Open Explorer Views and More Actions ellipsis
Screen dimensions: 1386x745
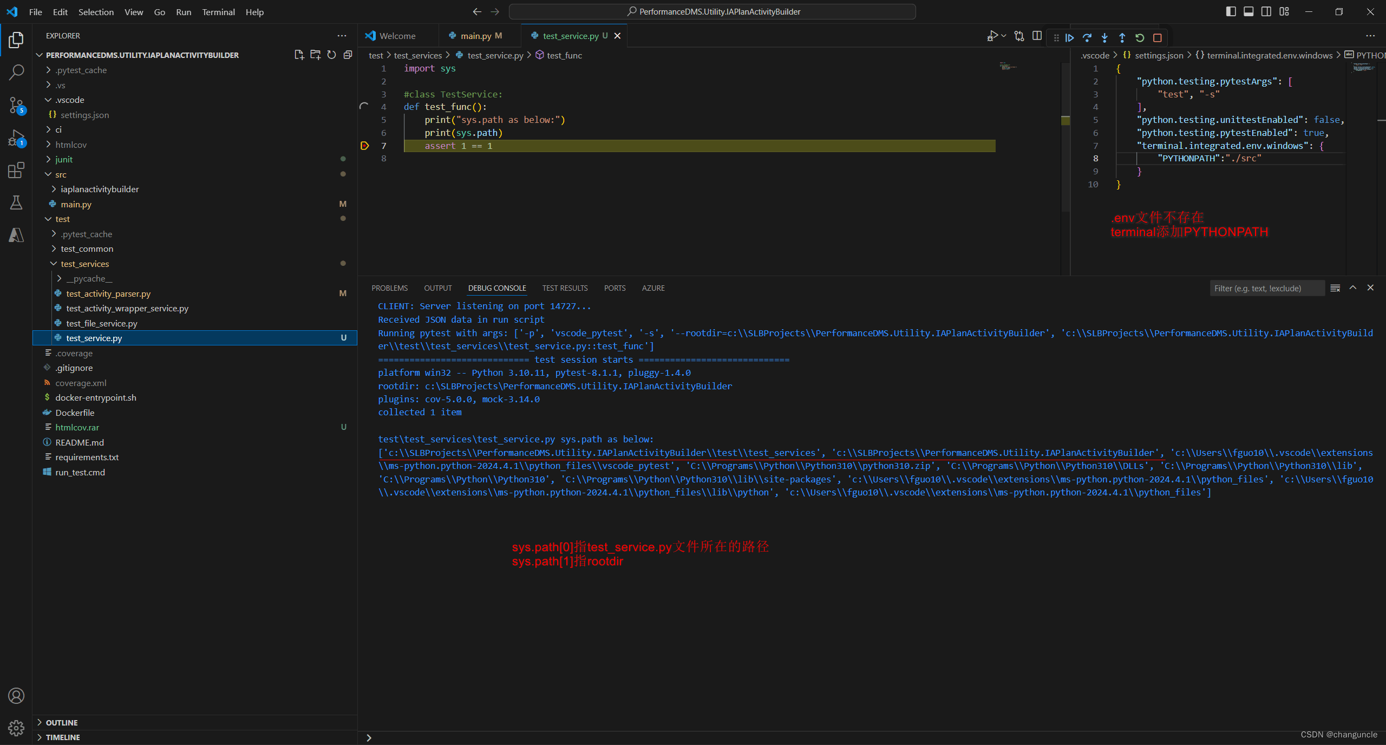click(342, 36)
